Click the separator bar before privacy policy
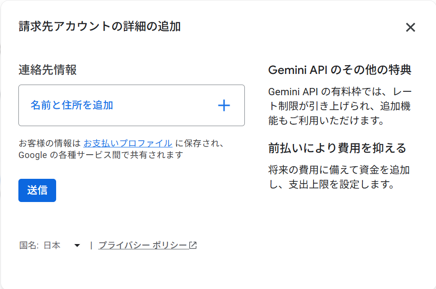Viewport: 436px width, 289px height. (91, 246)
